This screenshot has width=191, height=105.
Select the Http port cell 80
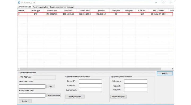[129, 14]
